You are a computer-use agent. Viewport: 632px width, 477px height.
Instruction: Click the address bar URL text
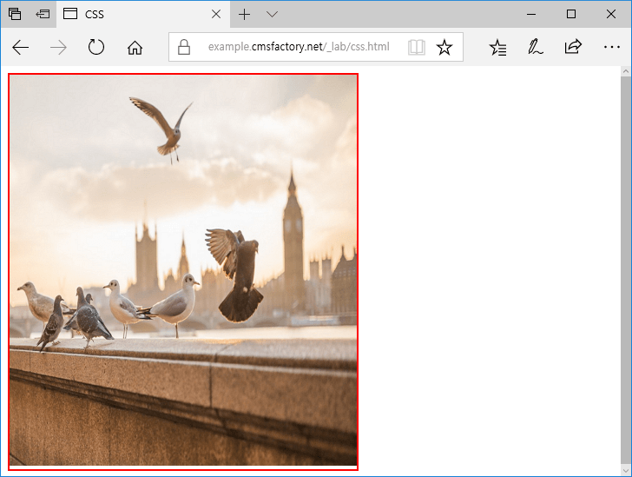click(299, 47)
